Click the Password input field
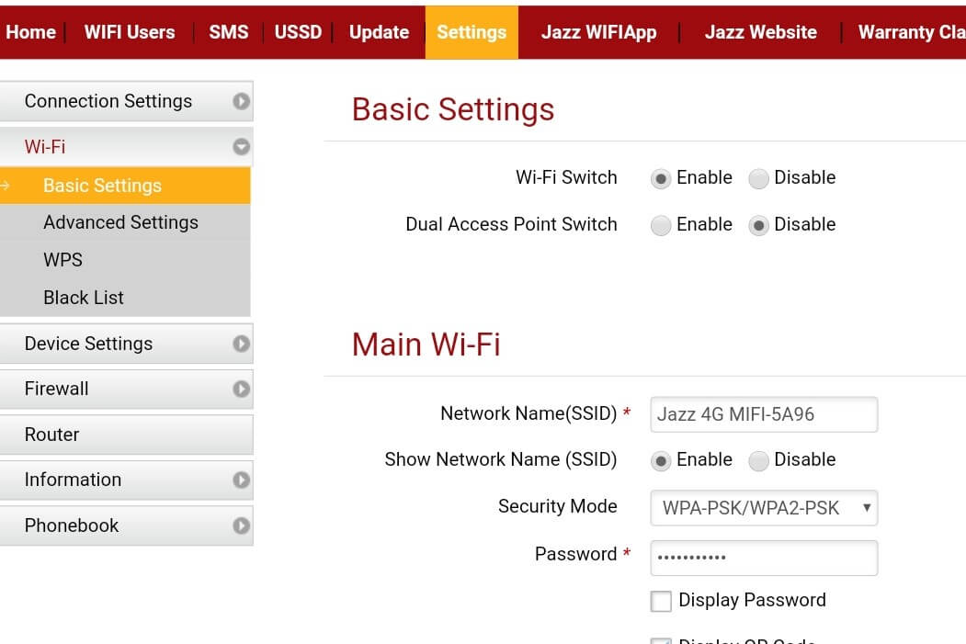The image size is (966, 644). coord(763,558)
